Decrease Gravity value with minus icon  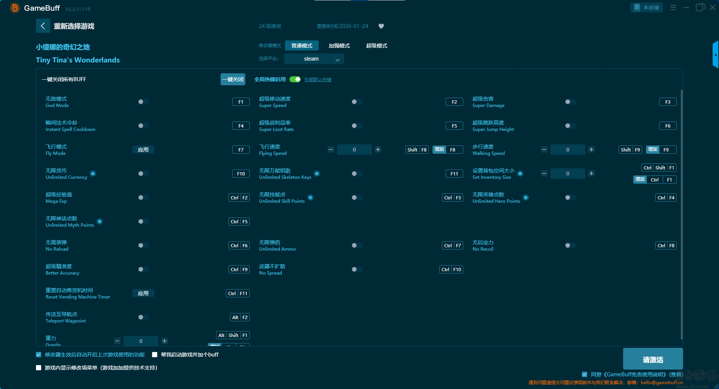(x=117, y=341)
